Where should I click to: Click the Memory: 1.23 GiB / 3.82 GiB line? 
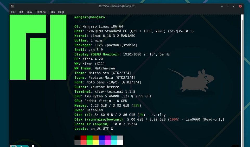click(108, 105)
